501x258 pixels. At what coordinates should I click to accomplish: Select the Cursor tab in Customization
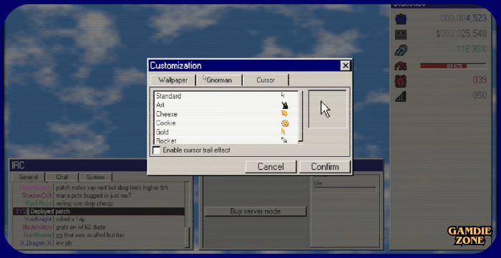tap(266, 80)
